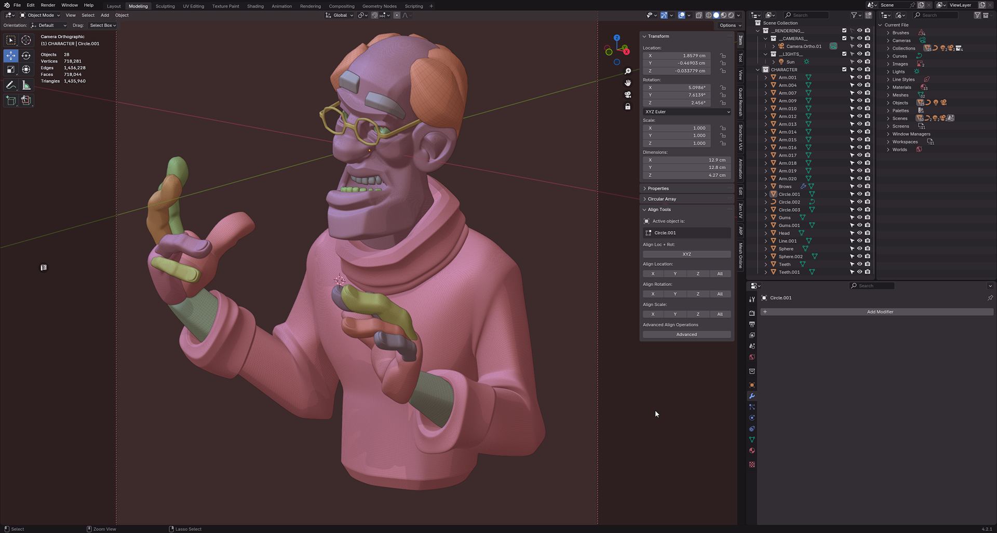Open the Scene properties tab icon
Screen dimensions: 997x533
[x=752, y=346]
